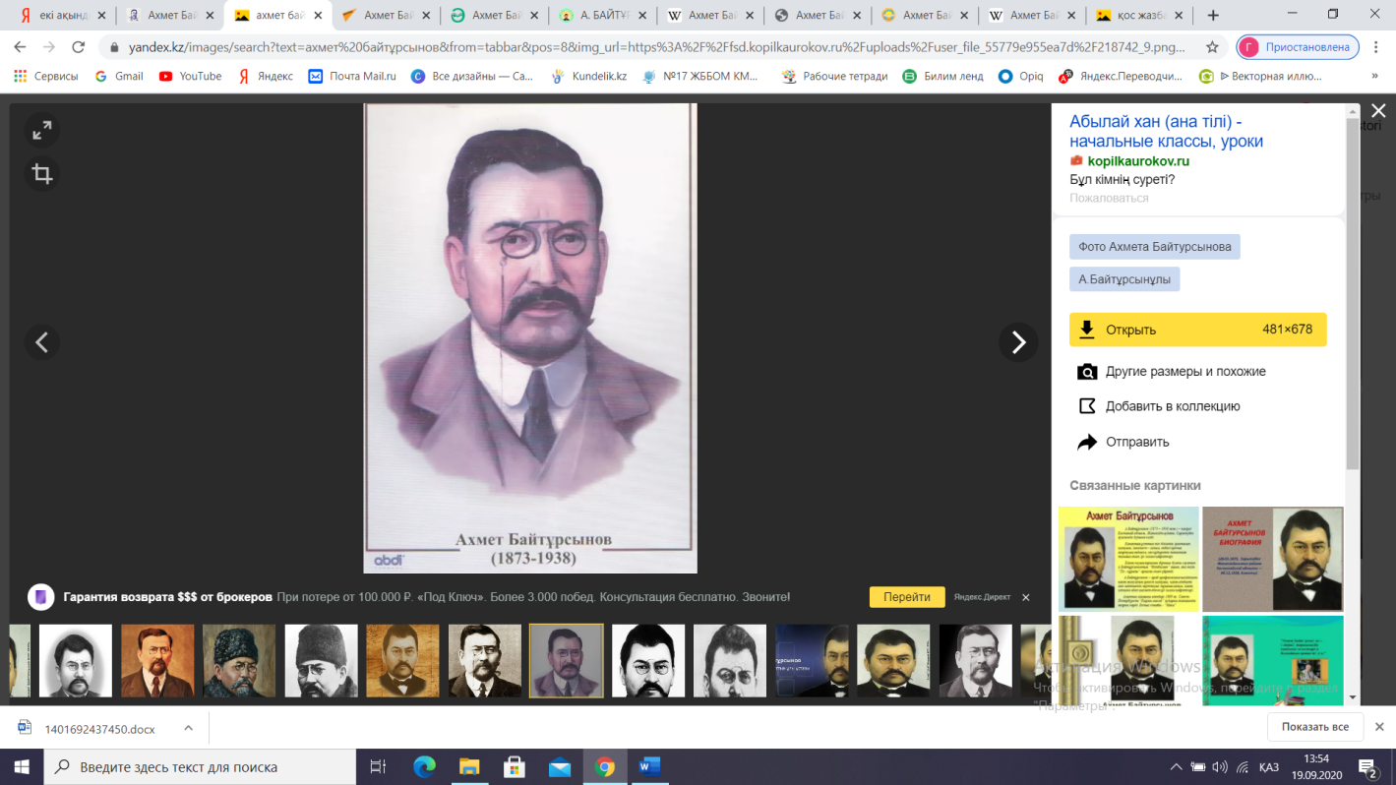The width and height of the screenshot is (1396, 785).
Task: Select the 'А Байтұрсынұлы' tag
Action: click(1124, 279)
